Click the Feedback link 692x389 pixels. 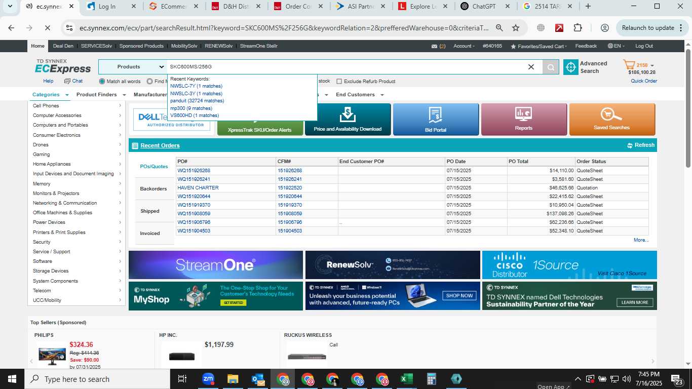click(586, 46)
